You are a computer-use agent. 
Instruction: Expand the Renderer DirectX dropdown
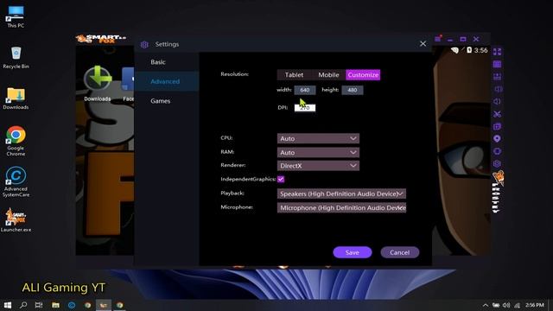point(318,166)
